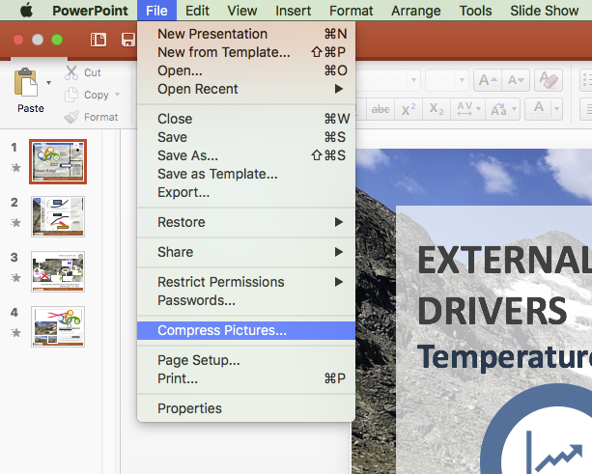Toggle subscript formatting
This screenshot has height=474, width=592.
pos(437,109)
